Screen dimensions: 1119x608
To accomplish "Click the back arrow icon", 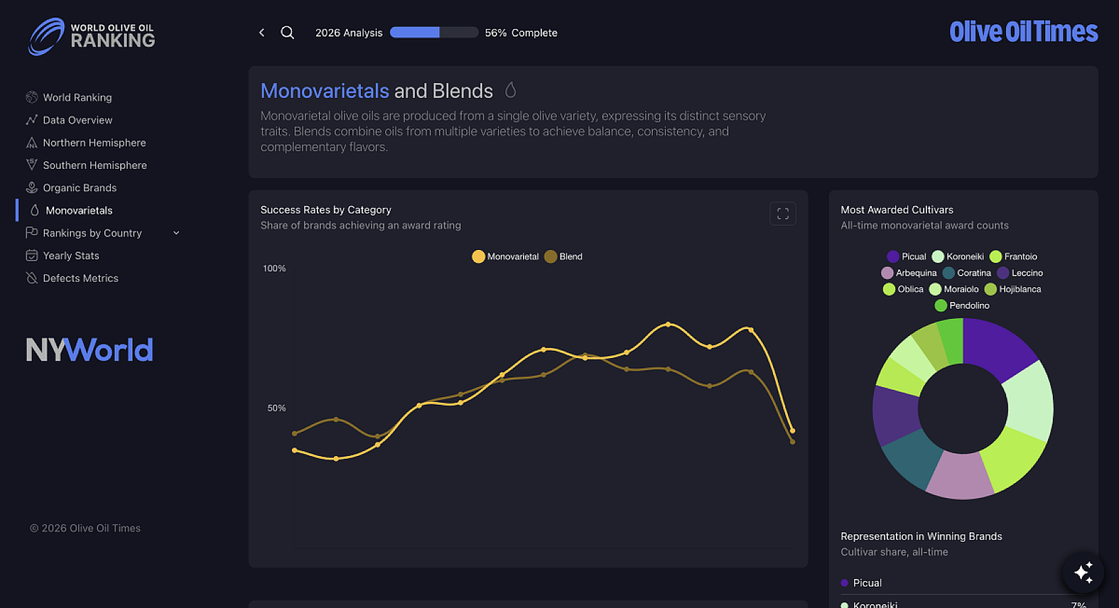I will tap(262, 32).
